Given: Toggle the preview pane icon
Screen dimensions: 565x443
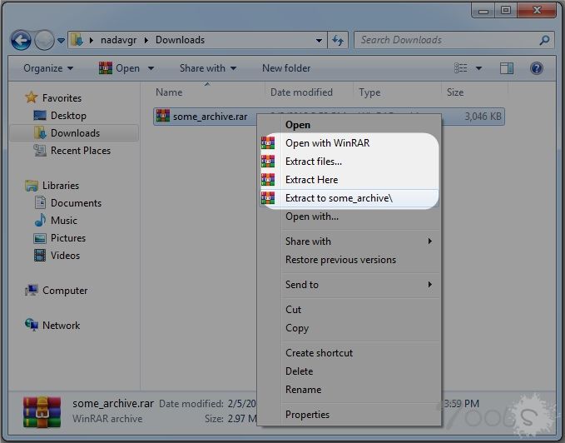Looking at the screenshot, I should point(507,68).
